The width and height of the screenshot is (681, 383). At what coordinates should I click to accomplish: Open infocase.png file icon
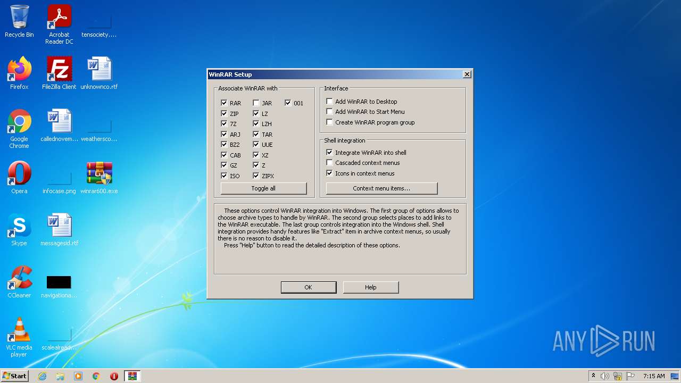[x=59, y=181]
